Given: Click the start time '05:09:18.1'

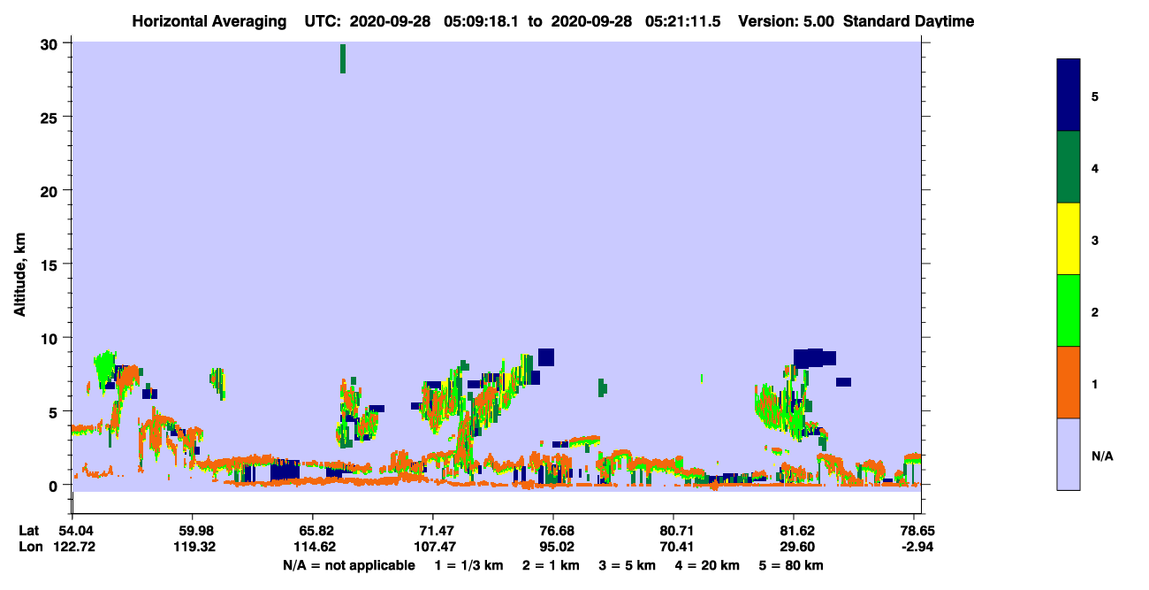Looking at the screenshot, I should click(x=482, y=21).
